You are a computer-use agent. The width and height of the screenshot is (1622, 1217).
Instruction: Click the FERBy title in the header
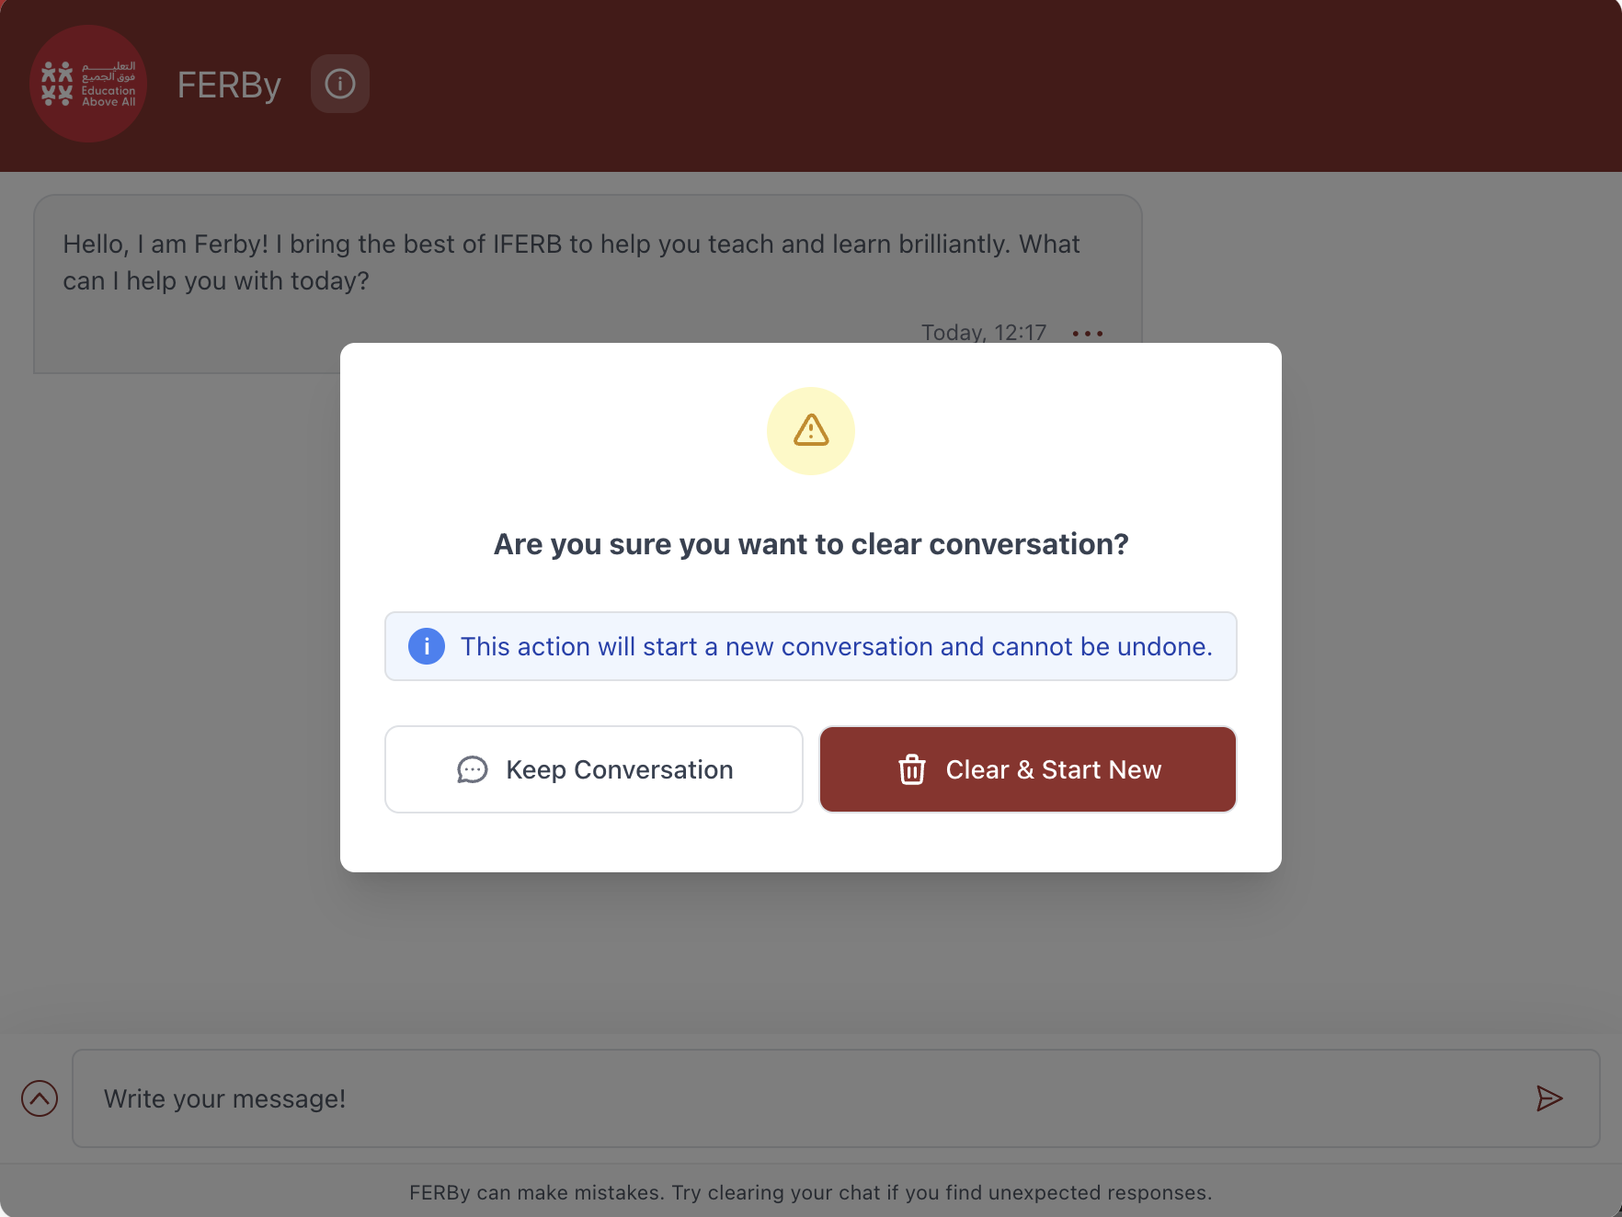pyautogui.click(x=228, y=84)
